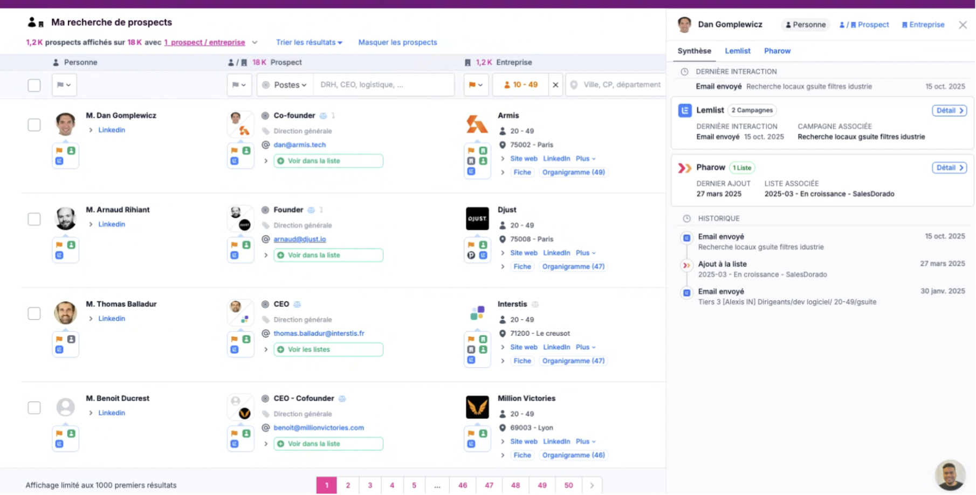Open Armis company logo
Screen dimensions: 976x495
pos(477,125)
